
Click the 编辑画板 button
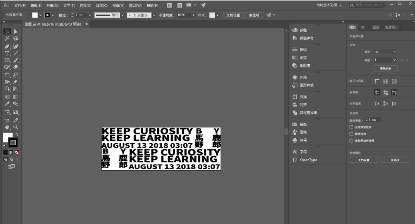[x=385, y=68]
